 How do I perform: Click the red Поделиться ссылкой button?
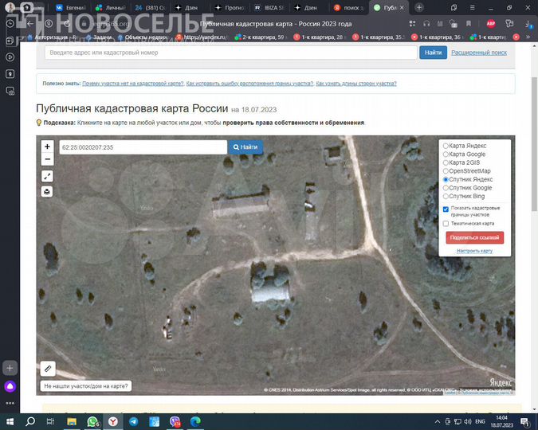point(474,237)
